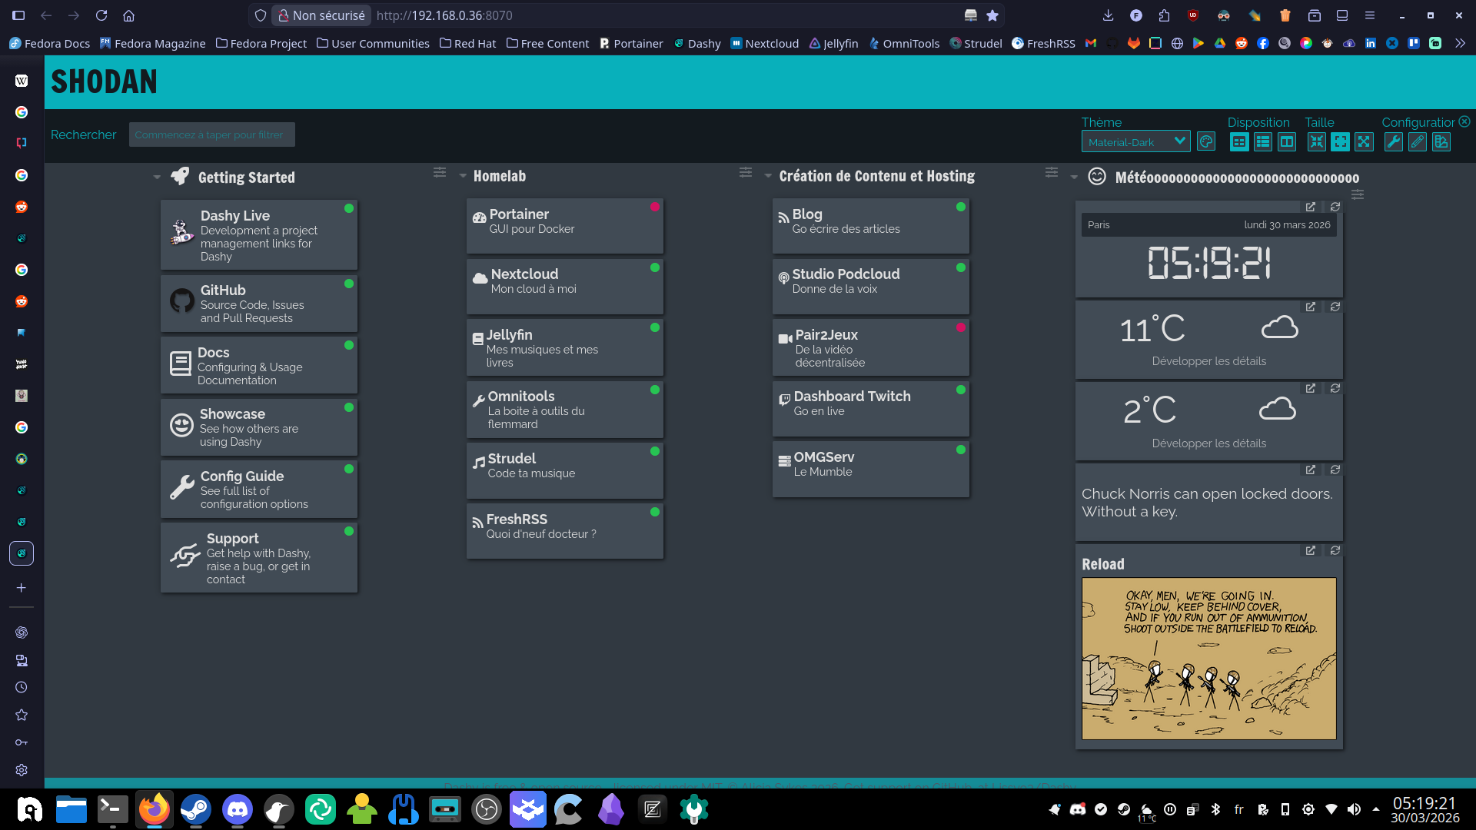This screenshot has height=830, width=1476.
Task: Set item size to small
Action: pyautogui.click(x=1317, y=142)
